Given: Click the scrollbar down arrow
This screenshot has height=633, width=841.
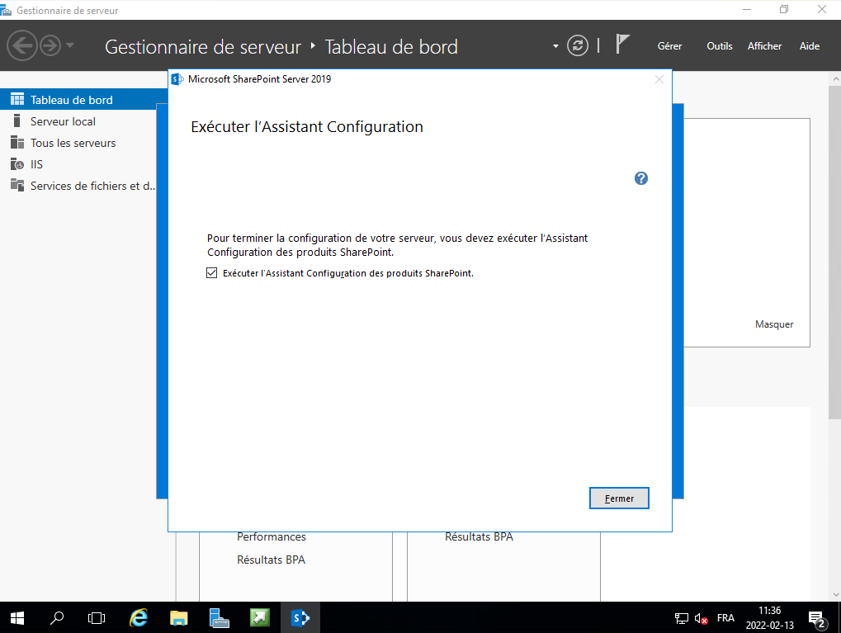Looking at the screenshot, I should (x=835, y=594).
